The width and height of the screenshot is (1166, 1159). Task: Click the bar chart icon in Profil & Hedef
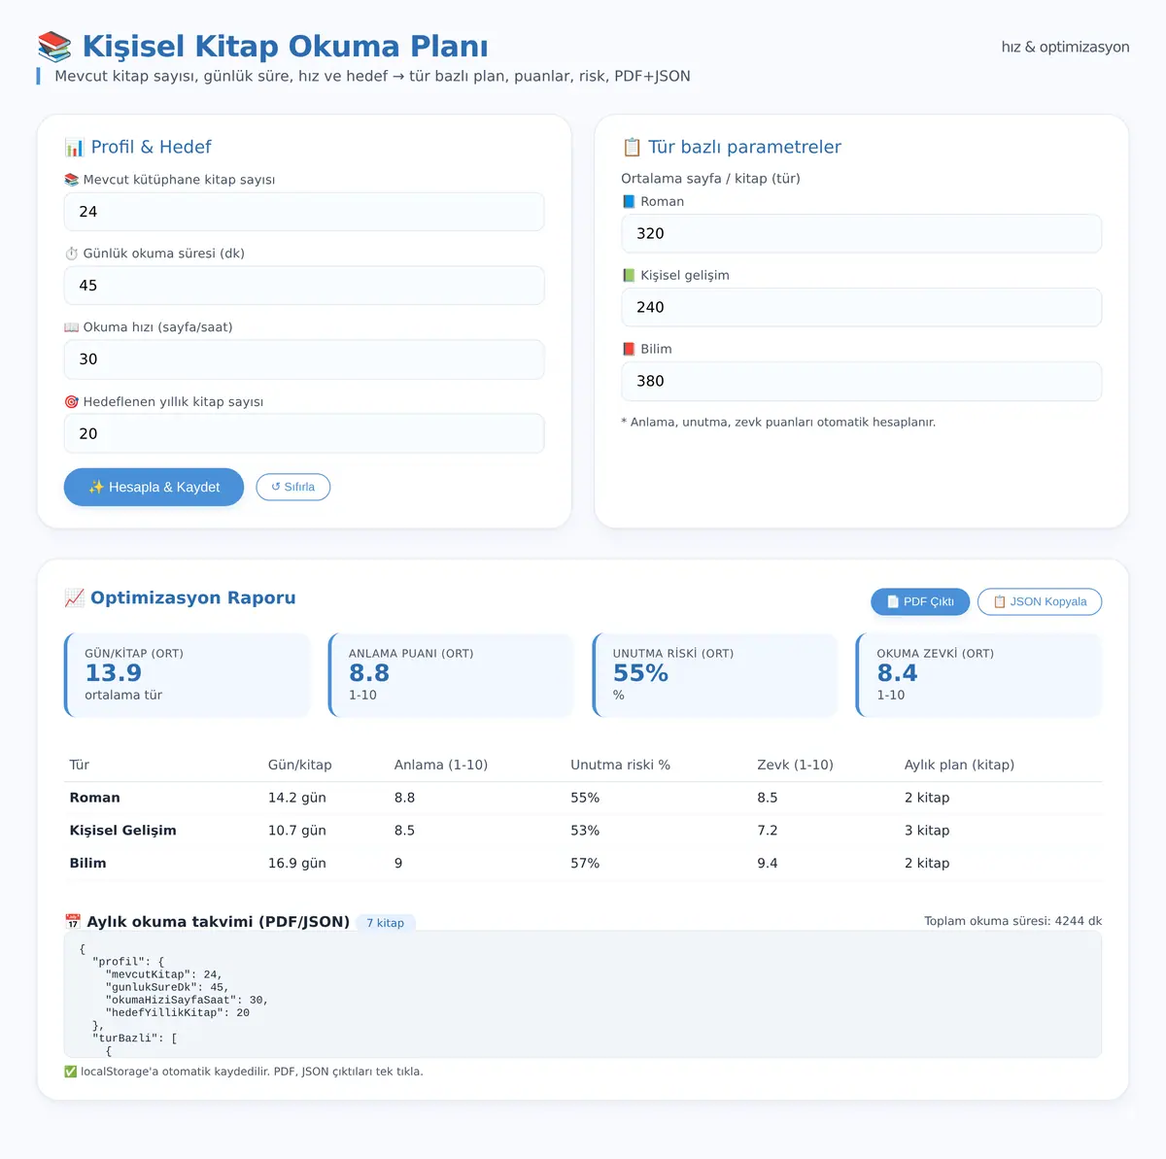pyautogui.click(x=74, y=148)
